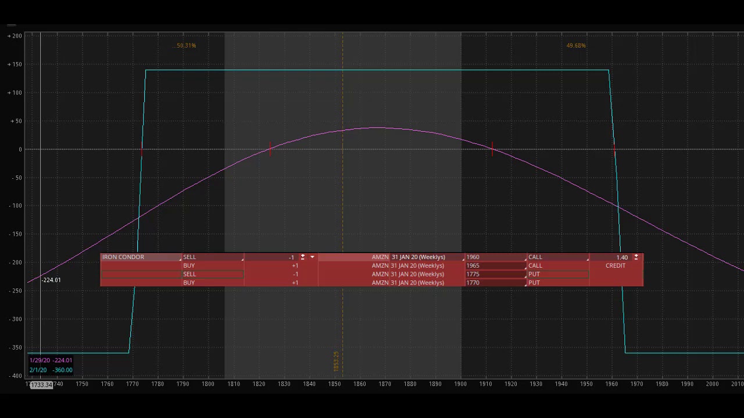Click the +1 quantity in the 1770 PUT row

click(295, 283)
